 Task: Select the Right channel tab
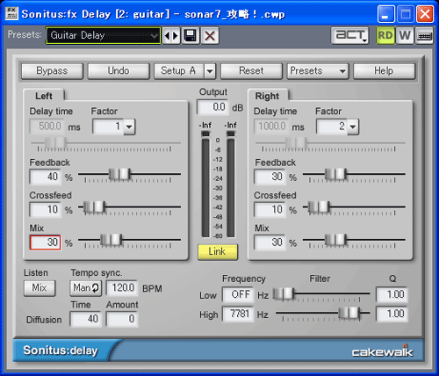pos(268,96)
